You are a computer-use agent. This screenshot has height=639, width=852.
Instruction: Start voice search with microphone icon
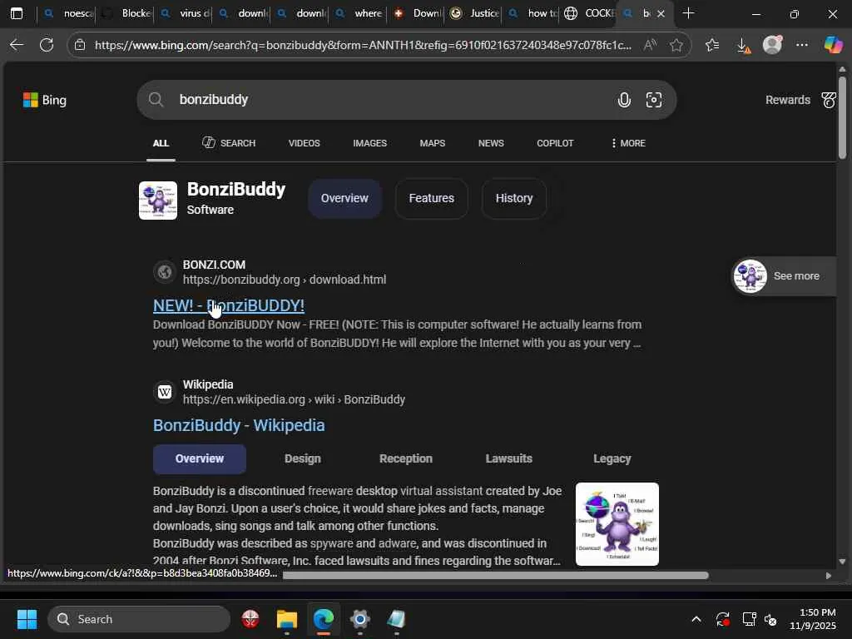[624, 100]
